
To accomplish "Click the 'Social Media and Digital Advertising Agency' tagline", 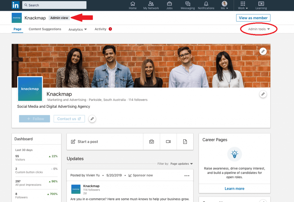I will (x=54, y=106).
